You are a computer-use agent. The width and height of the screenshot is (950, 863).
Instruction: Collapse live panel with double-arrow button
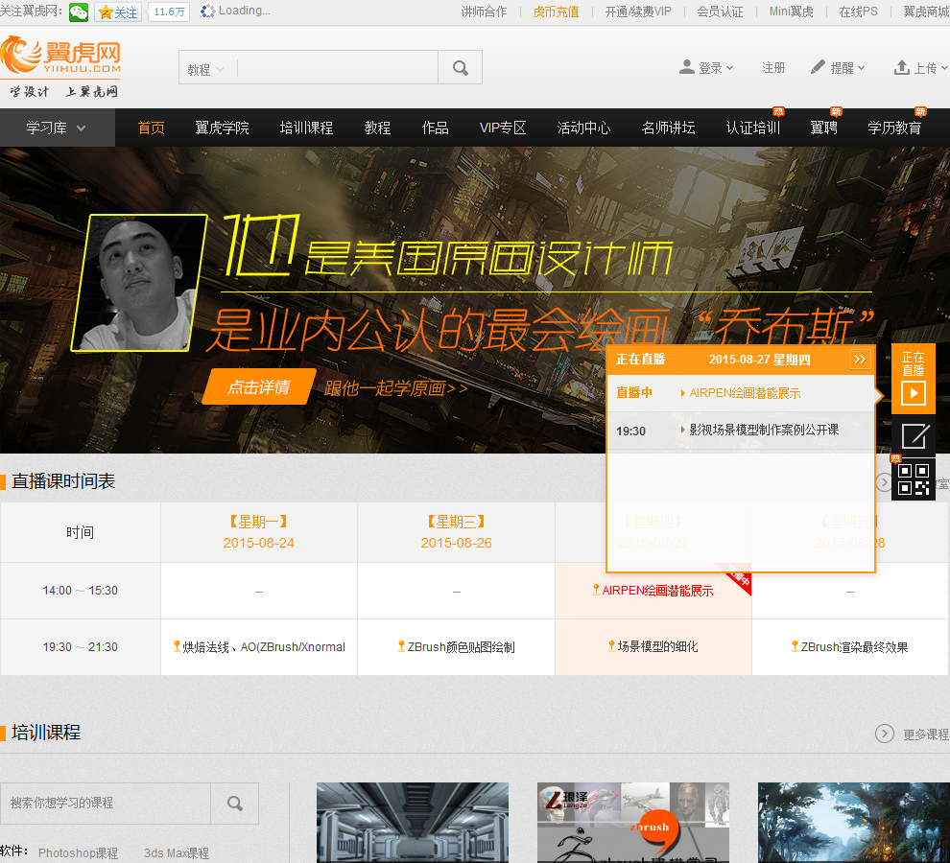pyautogui.click(x=860, y=360)
